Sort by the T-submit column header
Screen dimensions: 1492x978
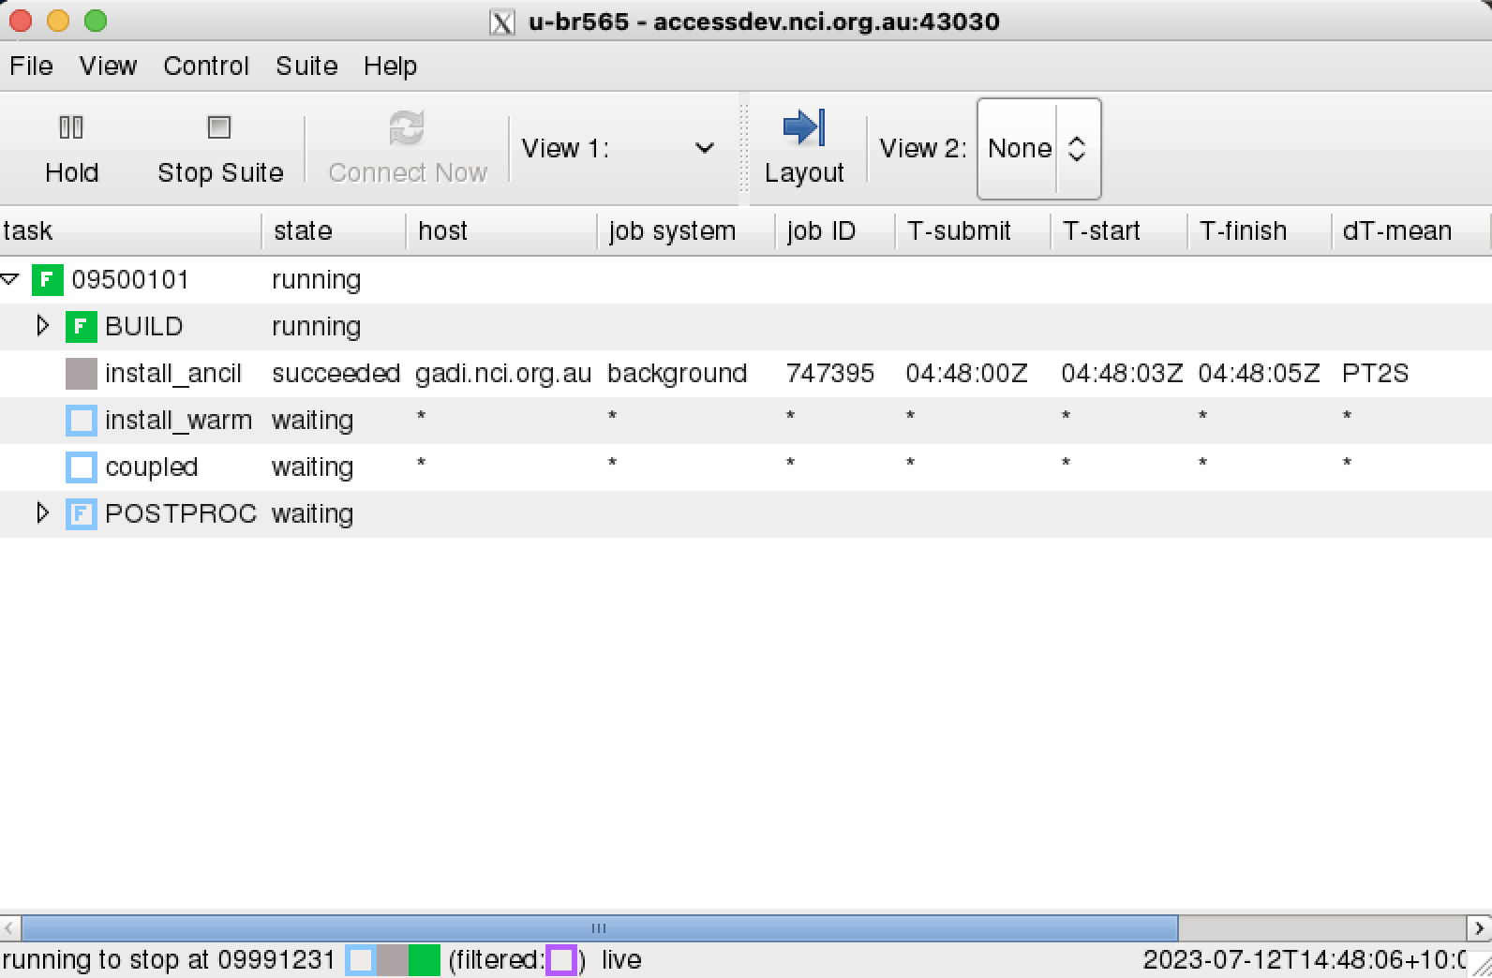973,230
